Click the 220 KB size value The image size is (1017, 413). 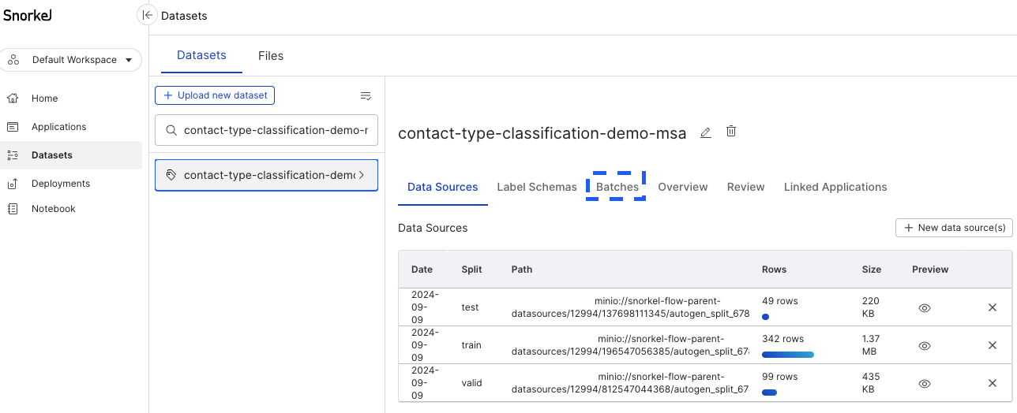click(x=873, y=307)
